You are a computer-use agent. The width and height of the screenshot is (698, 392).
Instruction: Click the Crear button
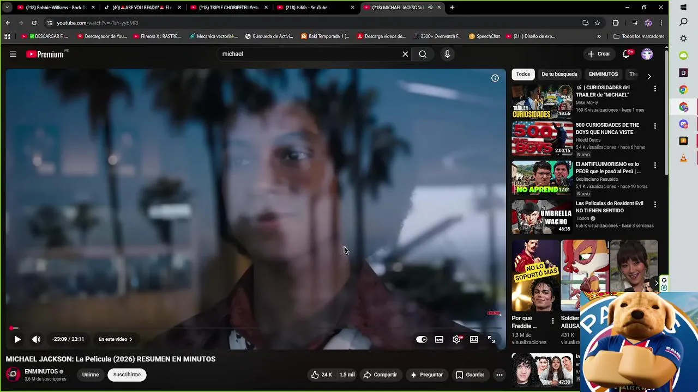[x=599, y=54]
